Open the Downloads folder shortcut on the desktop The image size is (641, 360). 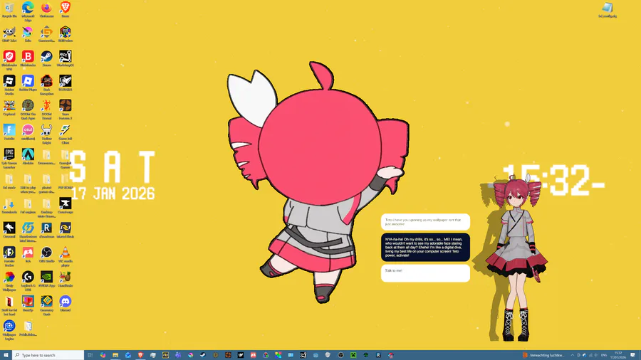[9, 206]
